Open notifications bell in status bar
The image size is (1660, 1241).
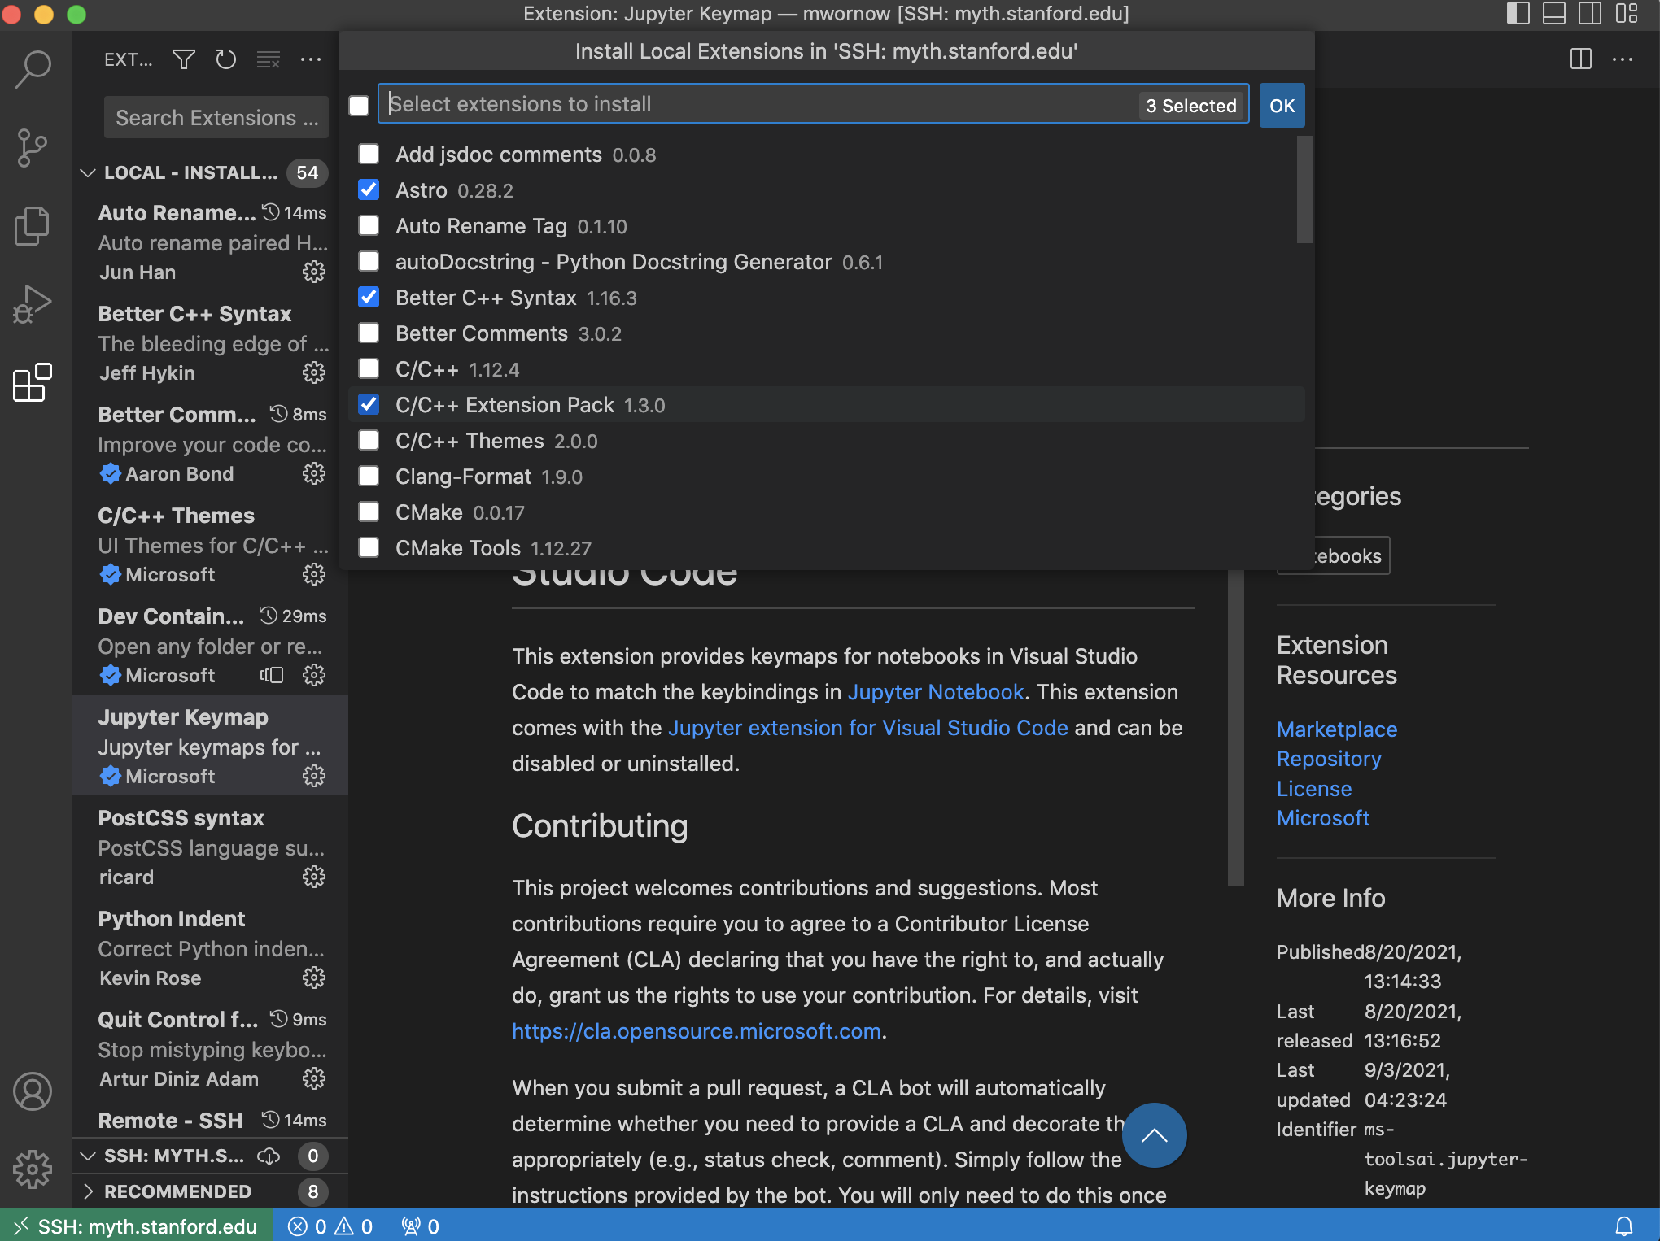point(1624,1226)
